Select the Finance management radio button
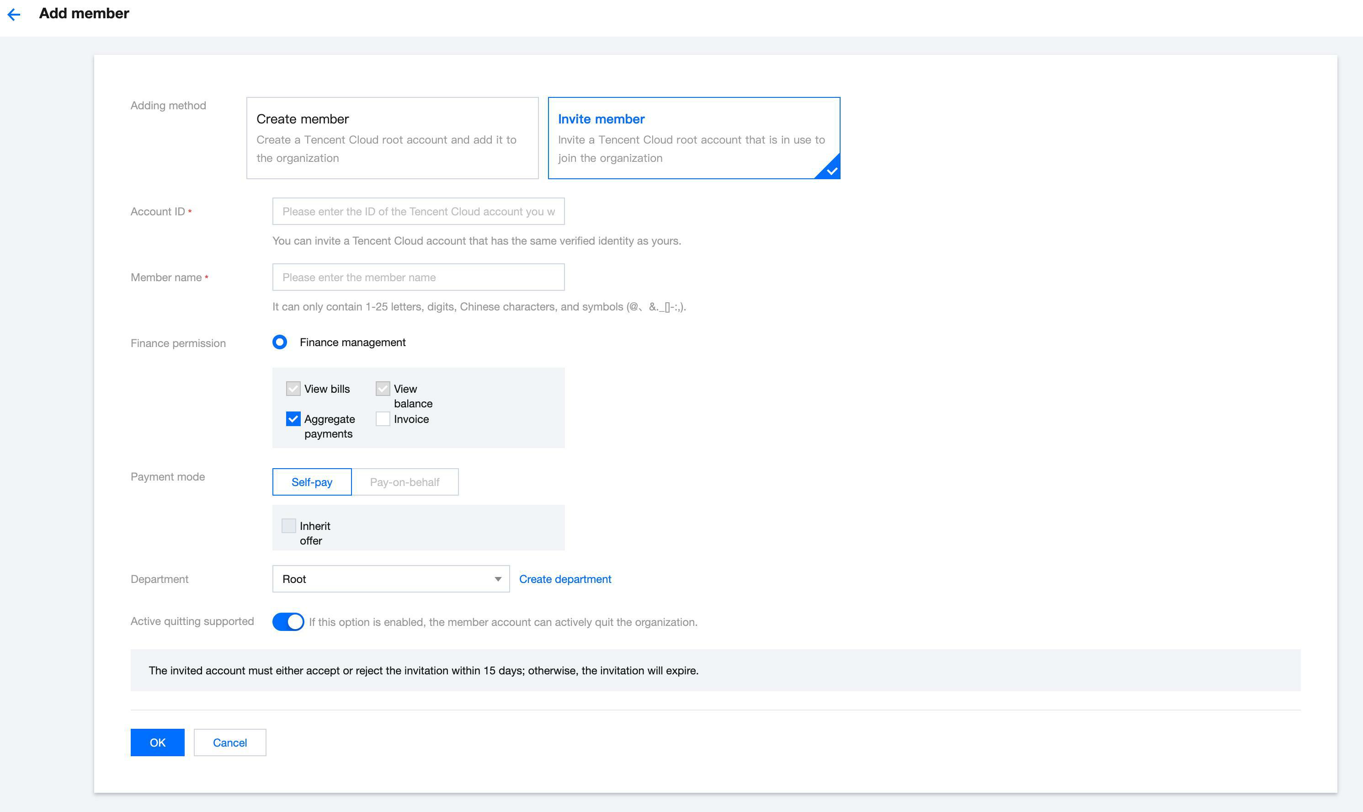 pos(280,342)
